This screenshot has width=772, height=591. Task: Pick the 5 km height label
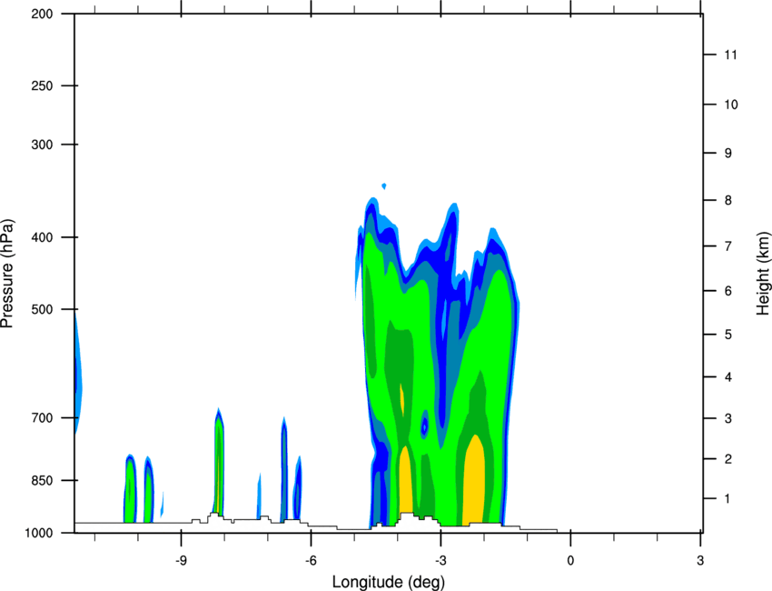[x=728, y=335]
